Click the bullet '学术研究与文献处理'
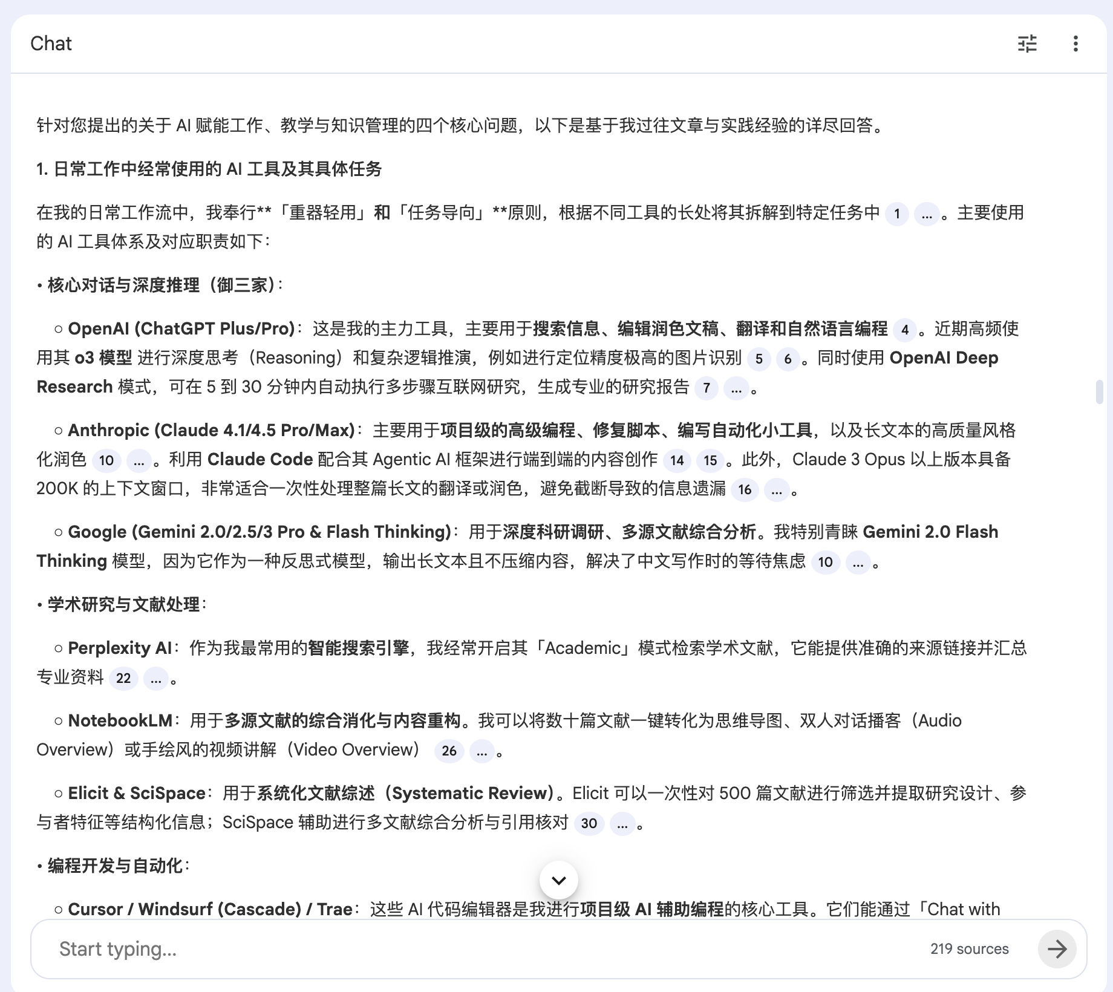Screen dimensions: 1113x992 point(123,604)
